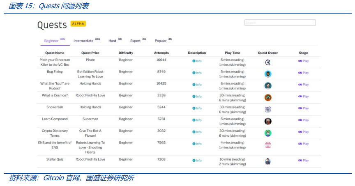Viewport: 355px width, 186px height.
Task: Open the Expert quests tab
Action: point(138,41)
